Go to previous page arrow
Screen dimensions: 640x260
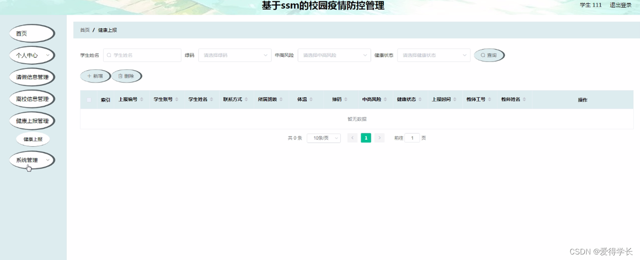coord(352,138)
